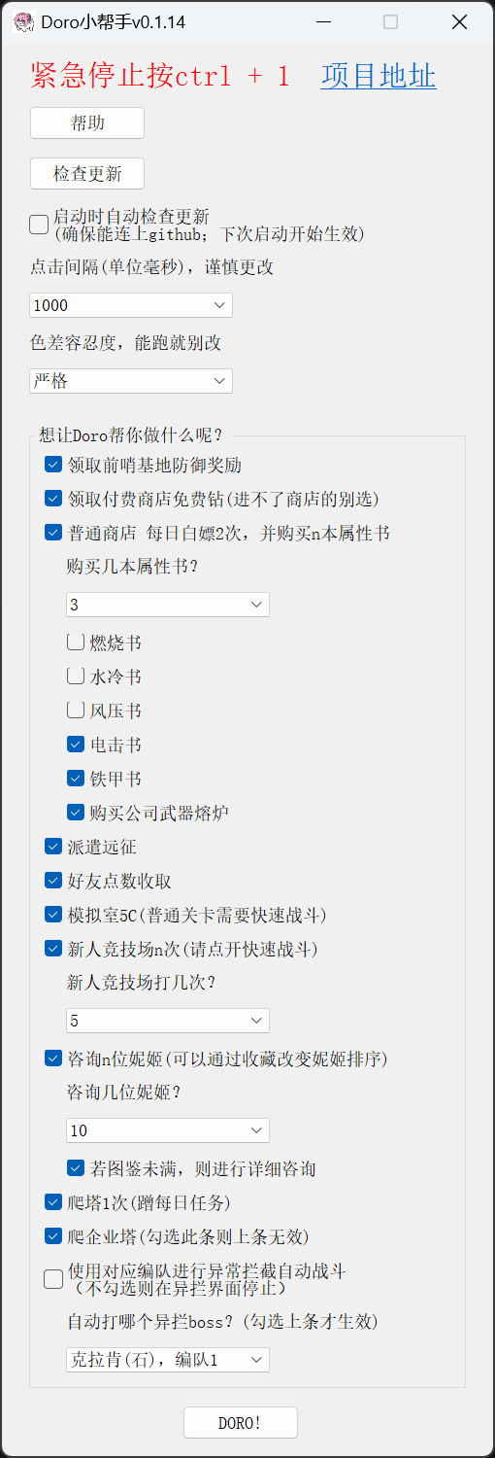Uncheck 领取前哨基地防御奖励
The height and width of the screenshot is (1458, 495).
click(x=53, y=465)
